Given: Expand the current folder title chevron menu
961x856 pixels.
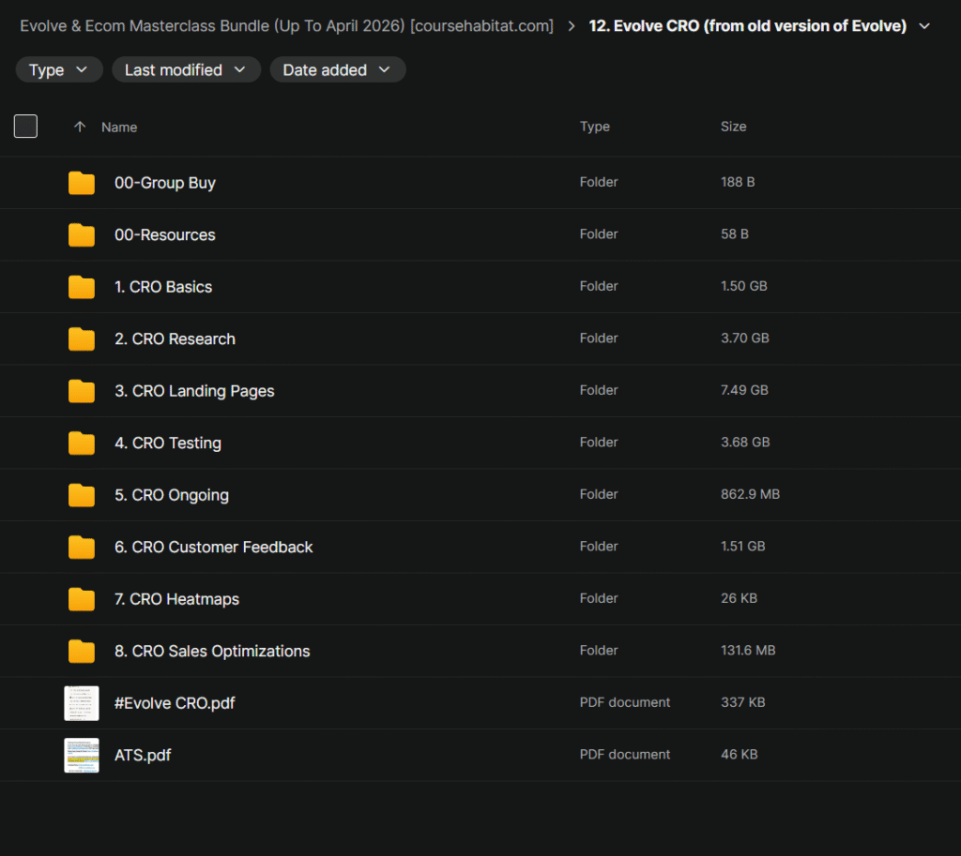Looking at the screenshot, I should 924,26.
